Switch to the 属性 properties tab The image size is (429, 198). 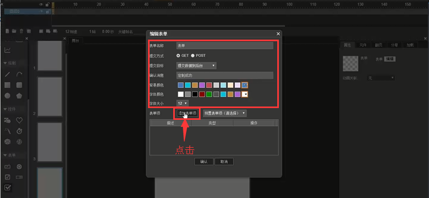pyautogui.click(x=347, y=45)
